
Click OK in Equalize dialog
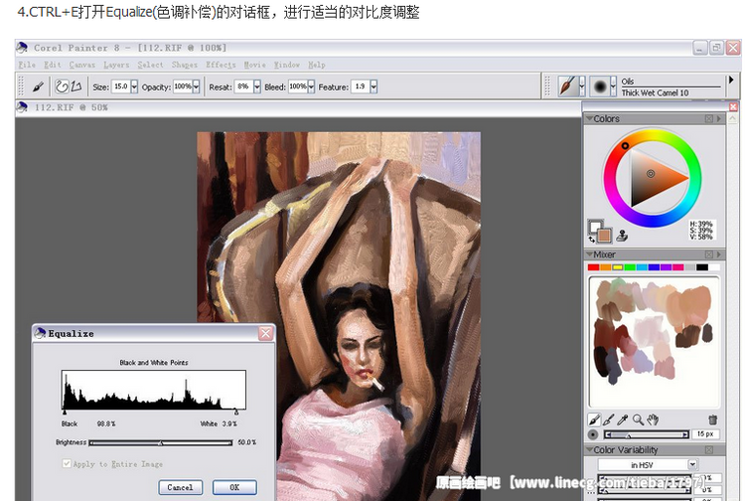point(234,487)
